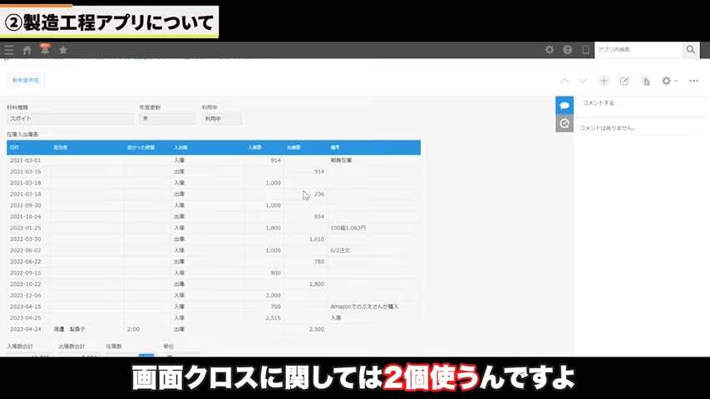This screenshot has width=710, height=399.
Task: Open the app settings gear dropdown
Action: 669,81
